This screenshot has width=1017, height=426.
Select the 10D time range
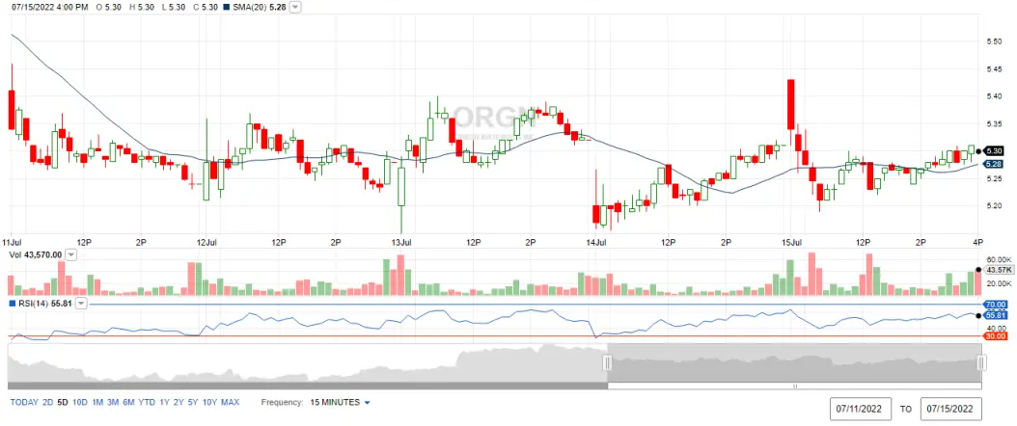pos(80,402)
